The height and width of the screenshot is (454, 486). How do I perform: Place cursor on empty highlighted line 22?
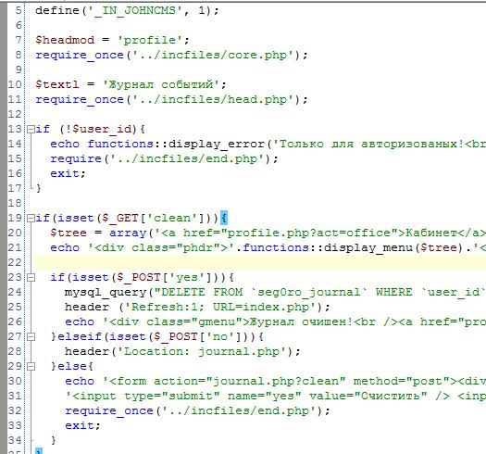point(260,262)
